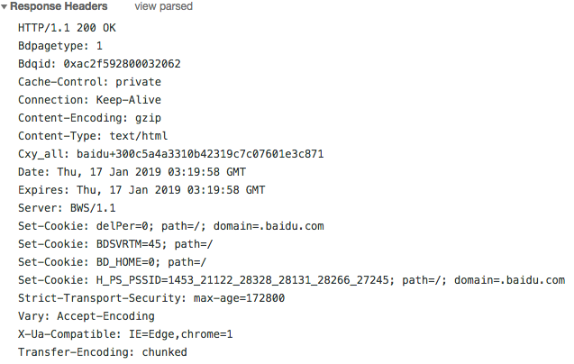The height and width of the screenshot is (364, 574).
Task: Select the Bdpagetype header line
Action: click(x=60, y=46)
